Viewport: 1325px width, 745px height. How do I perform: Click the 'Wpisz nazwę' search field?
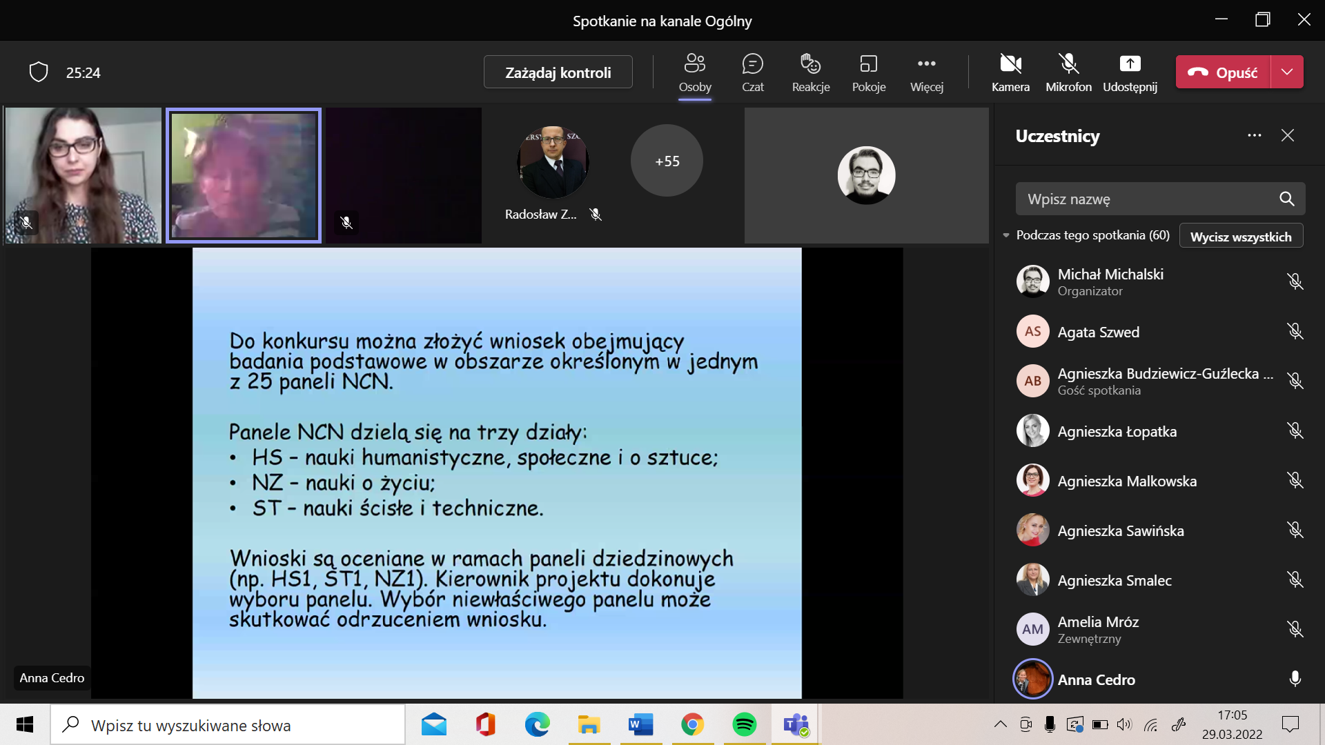coord(1146,199)
